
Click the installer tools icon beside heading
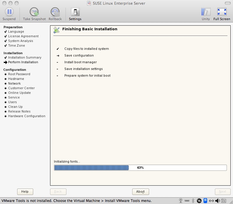click(57, 30)
